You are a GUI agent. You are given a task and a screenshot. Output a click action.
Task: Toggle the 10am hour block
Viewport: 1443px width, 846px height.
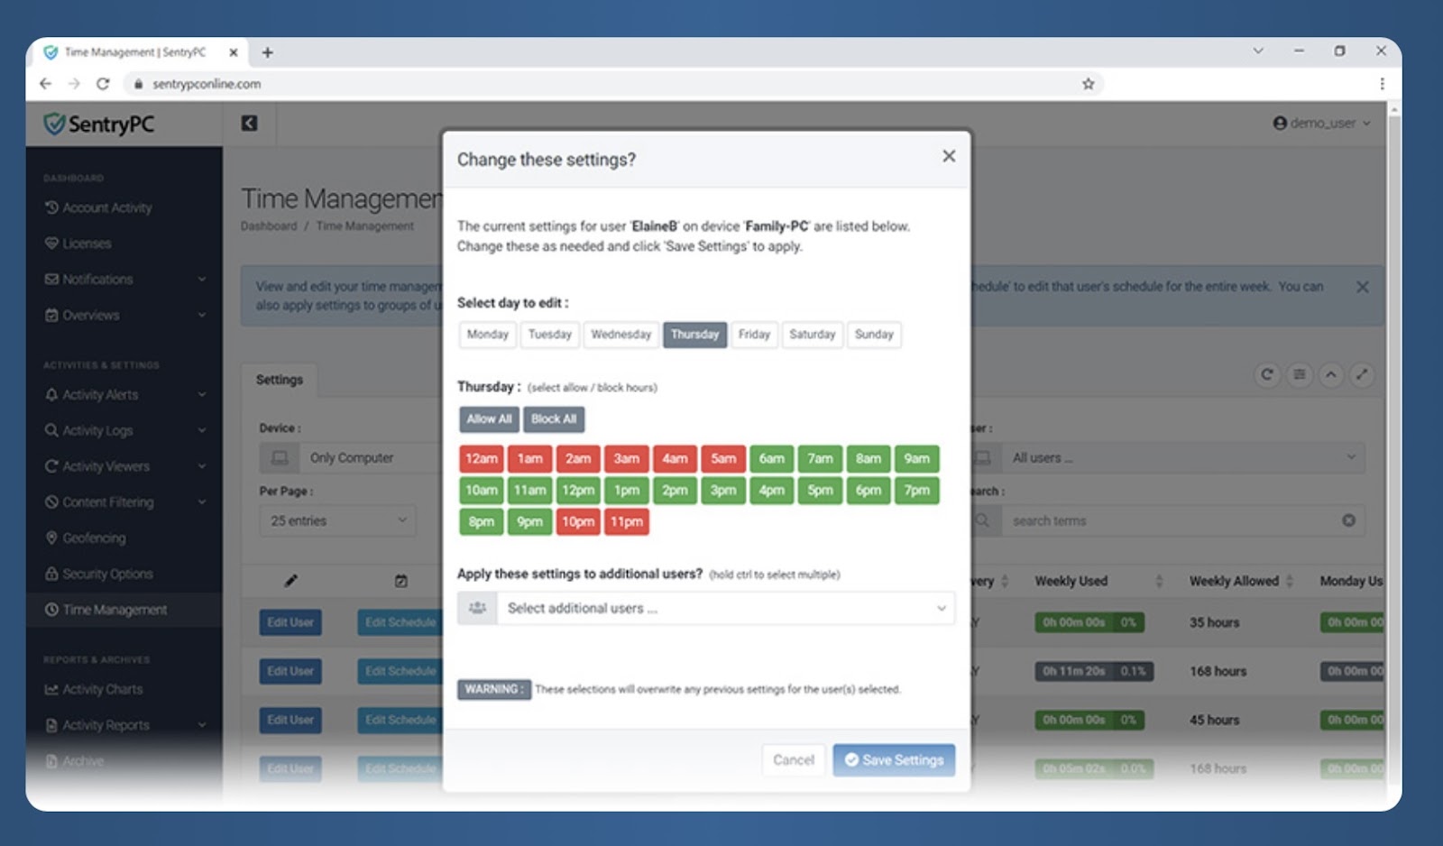[x=482, y=491]
